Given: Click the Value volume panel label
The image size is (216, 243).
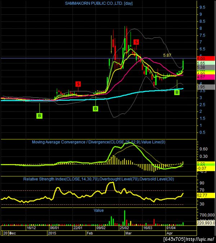Looking at the screenshot, I should (99, 210).
